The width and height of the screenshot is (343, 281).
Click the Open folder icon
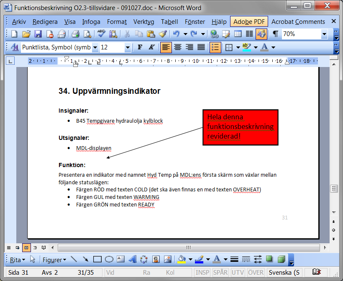click(x=26, y=34)
